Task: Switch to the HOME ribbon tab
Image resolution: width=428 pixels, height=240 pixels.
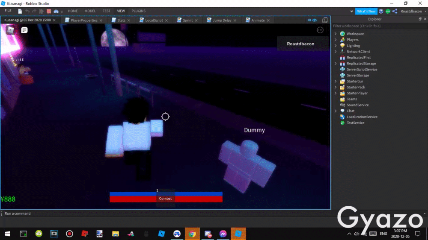Action: [73, 11]
